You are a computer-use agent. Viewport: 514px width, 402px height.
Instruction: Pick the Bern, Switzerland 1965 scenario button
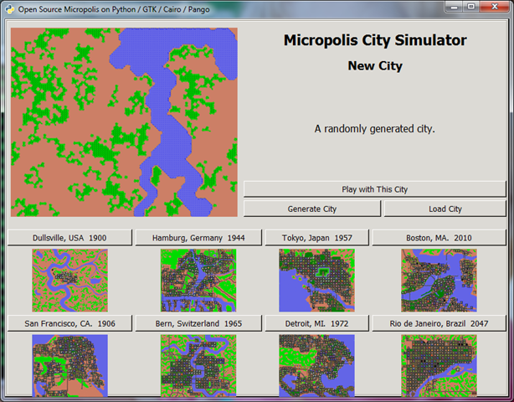[x=198, y=323]
